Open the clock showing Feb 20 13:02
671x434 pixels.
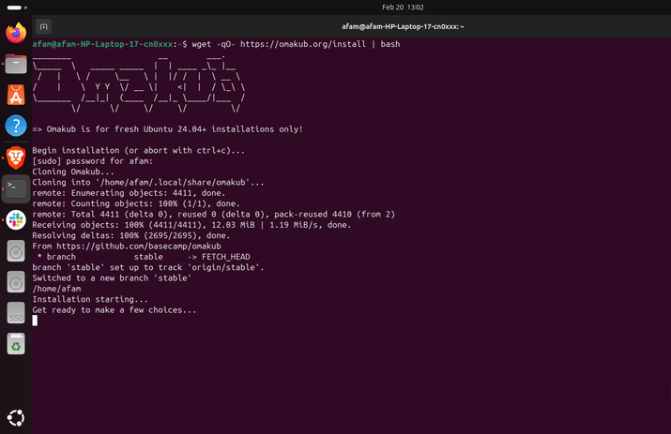(x=403, y=7)
